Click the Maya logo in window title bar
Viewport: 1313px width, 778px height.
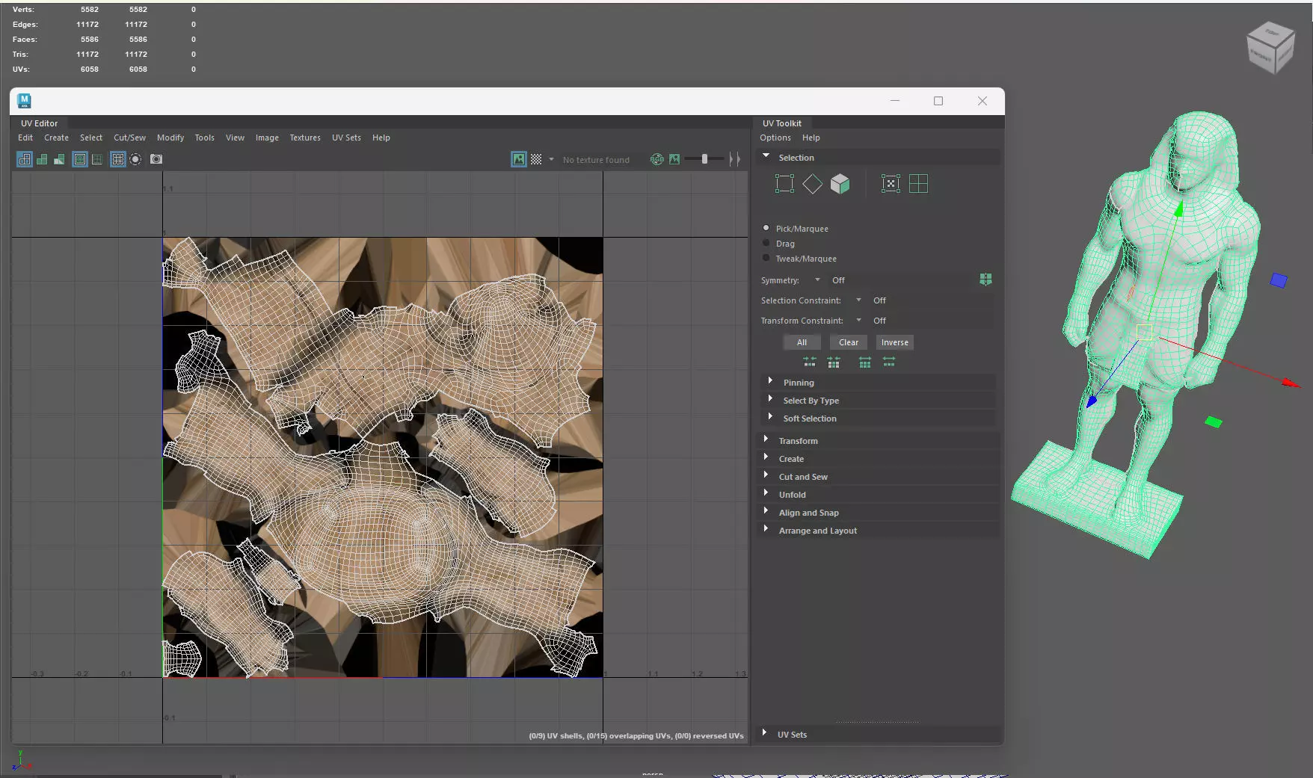(24, 101)
